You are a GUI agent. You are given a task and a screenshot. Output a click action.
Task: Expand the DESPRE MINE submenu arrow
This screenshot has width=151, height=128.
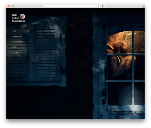[31, 36]
